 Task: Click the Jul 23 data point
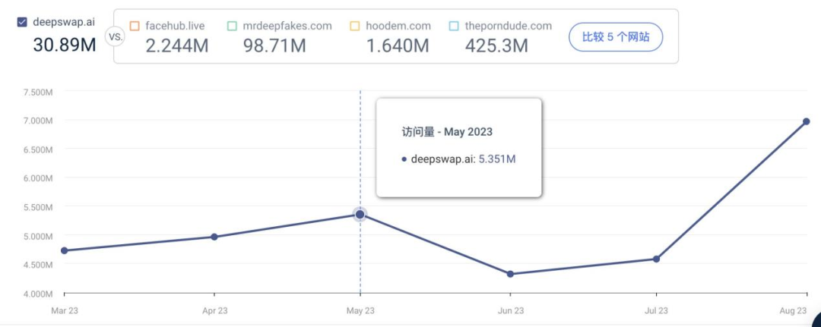click(x=656, y=259)
